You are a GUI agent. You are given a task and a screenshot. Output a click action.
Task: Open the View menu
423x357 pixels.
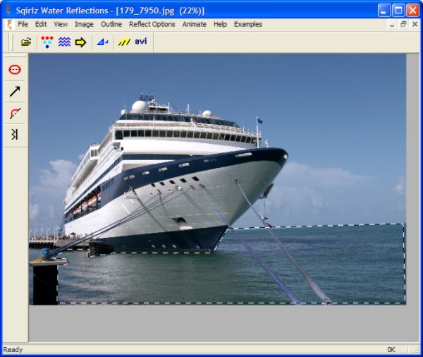[61, 24]
